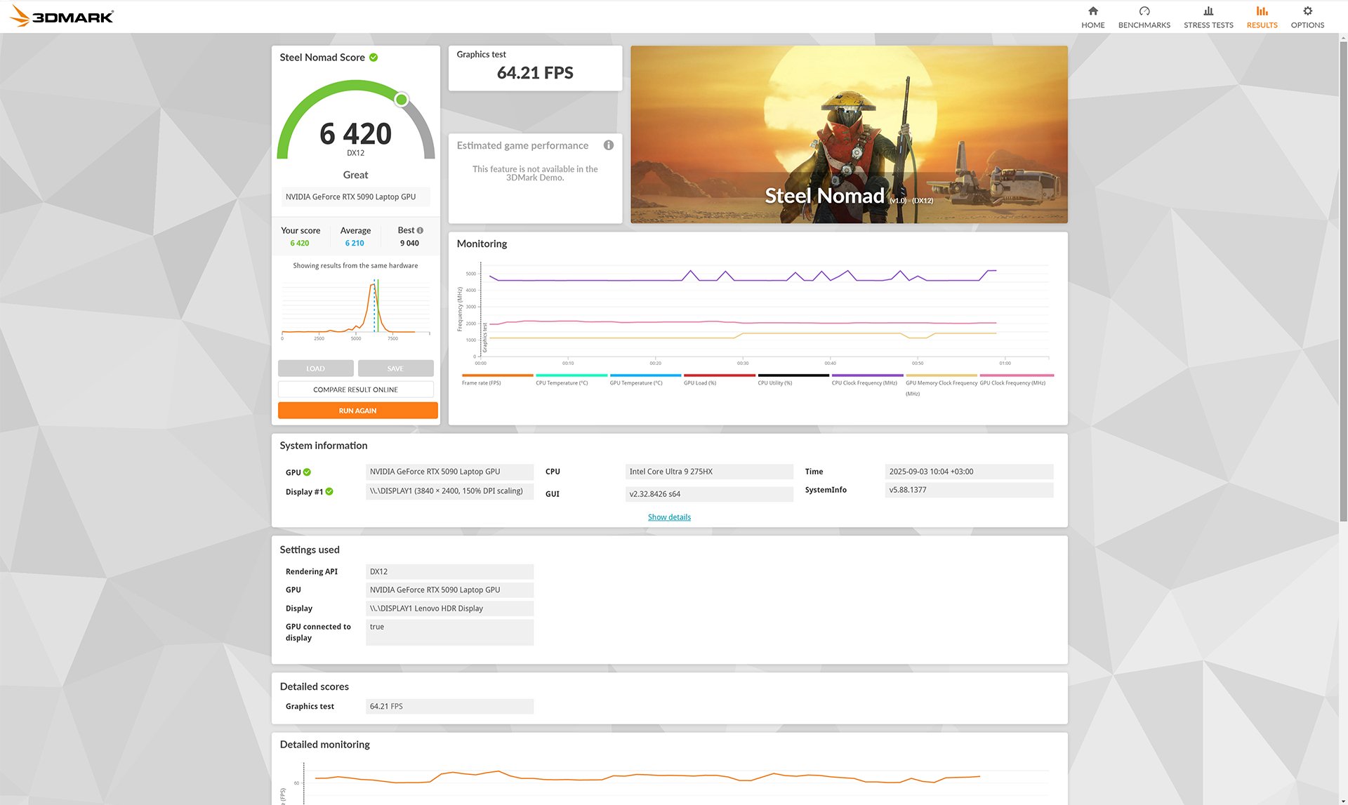
Task: Click the Rendering API DX12 value
Action: coord(449,572)
